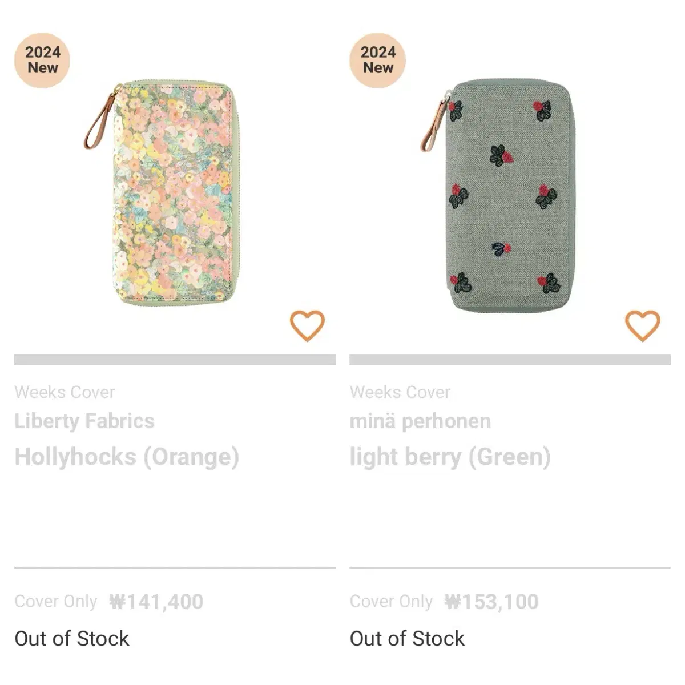This screenshot has height=685, width=685.
Task: Click the ₩141,400 cover only price
Action: [156, 602]
